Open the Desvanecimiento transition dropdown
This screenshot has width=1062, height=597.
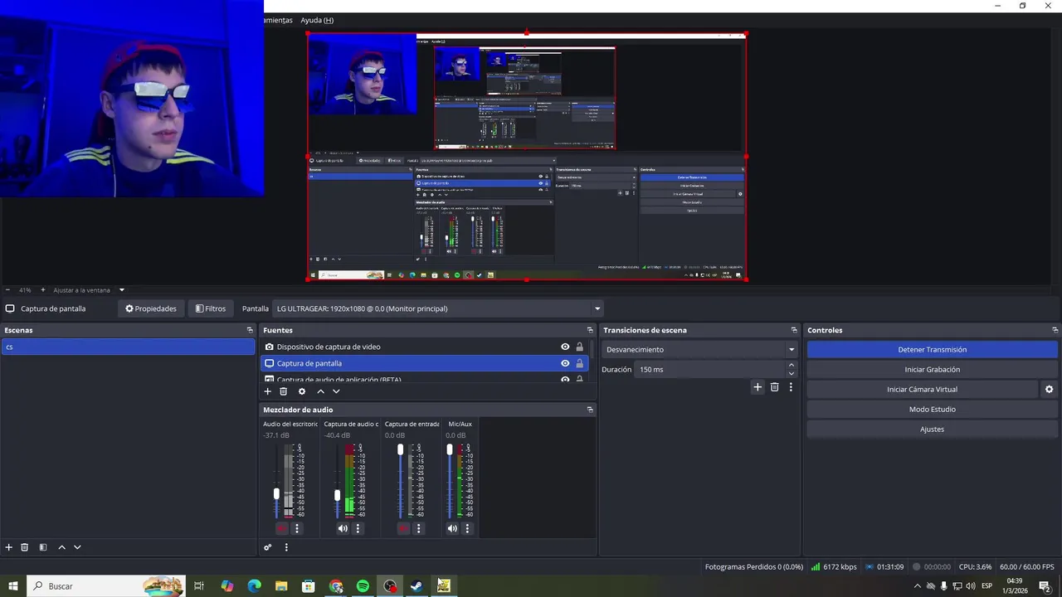pos(699,350)
